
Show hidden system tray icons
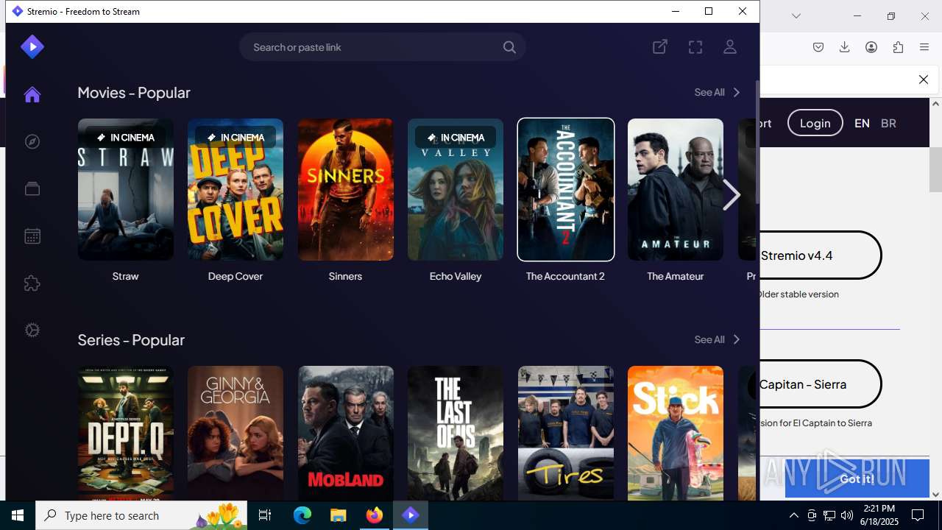[794, 515]
